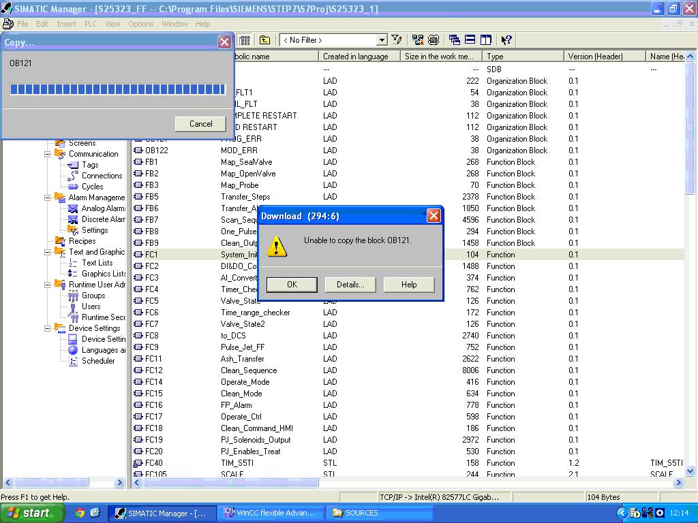
Task: Collapse the Text and Graphic node
Action: (x=47, y=252)
